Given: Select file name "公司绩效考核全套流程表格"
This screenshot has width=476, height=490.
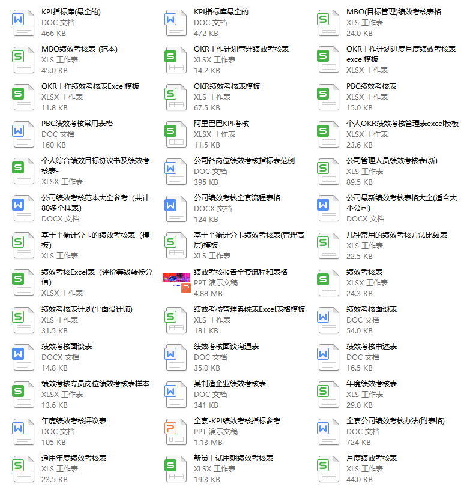Looking at the screenshot, I should [x=237, y=198].
